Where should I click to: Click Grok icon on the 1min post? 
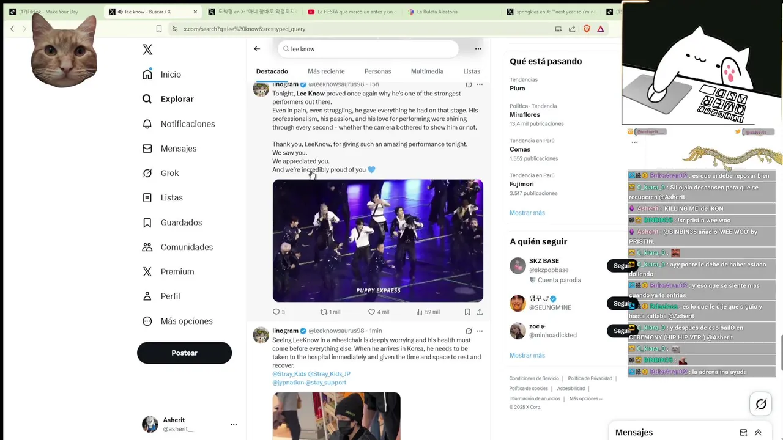pos(469,331)
